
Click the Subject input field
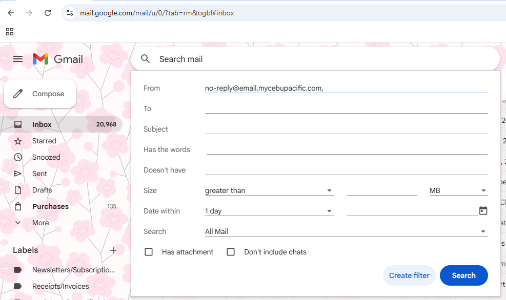[x=346, y=129]
